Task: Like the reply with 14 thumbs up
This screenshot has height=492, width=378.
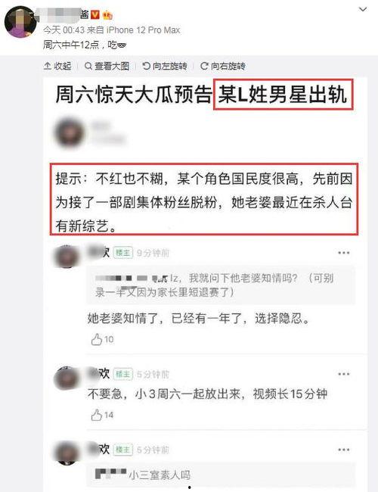Action: pyautogui.click(x=102, y=415)
